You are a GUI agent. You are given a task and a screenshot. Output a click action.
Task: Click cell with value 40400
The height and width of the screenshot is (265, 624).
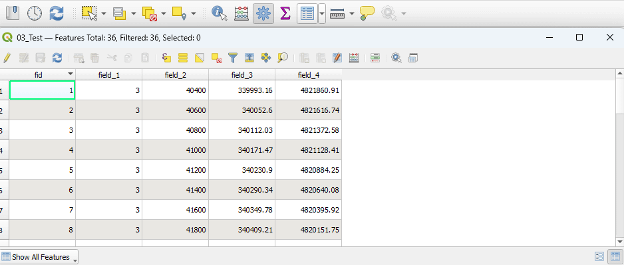(175, 90)
